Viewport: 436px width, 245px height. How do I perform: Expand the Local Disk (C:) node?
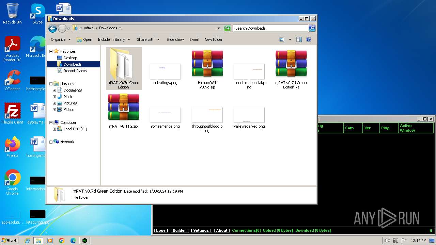coord(54,129)
